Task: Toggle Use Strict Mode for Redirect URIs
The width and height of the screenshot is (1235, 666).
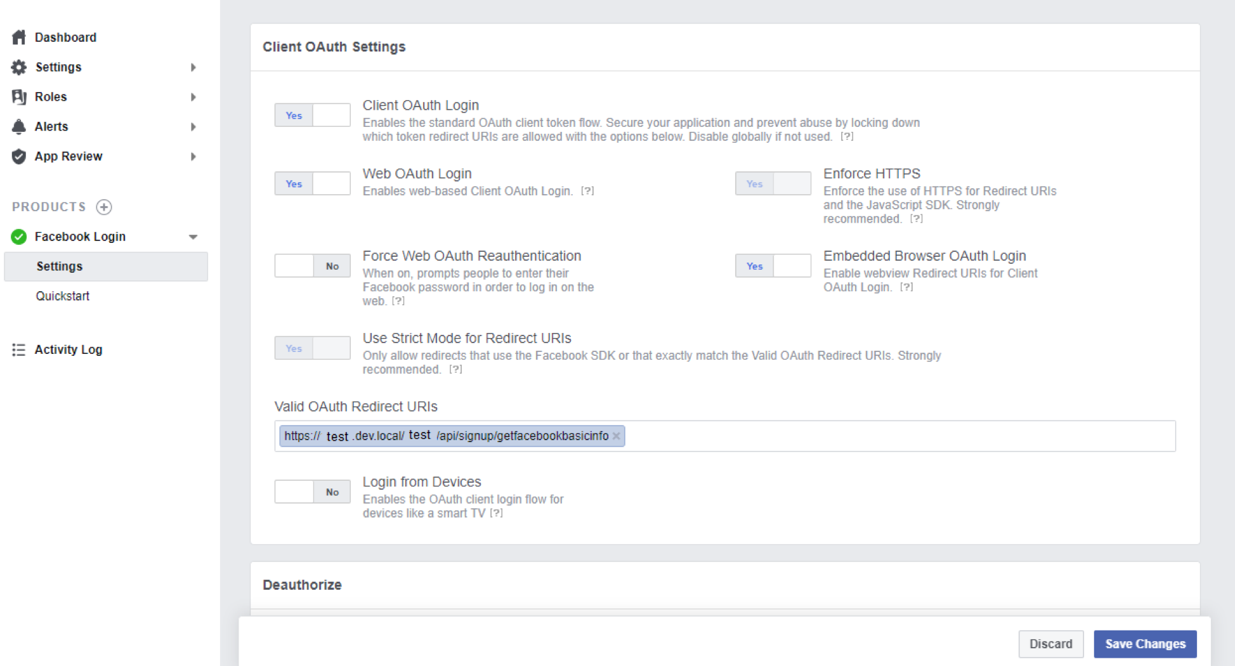Action: pyautogui.click(x=312, y=348)
